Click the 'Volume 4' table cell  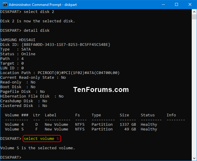point(14,125)
